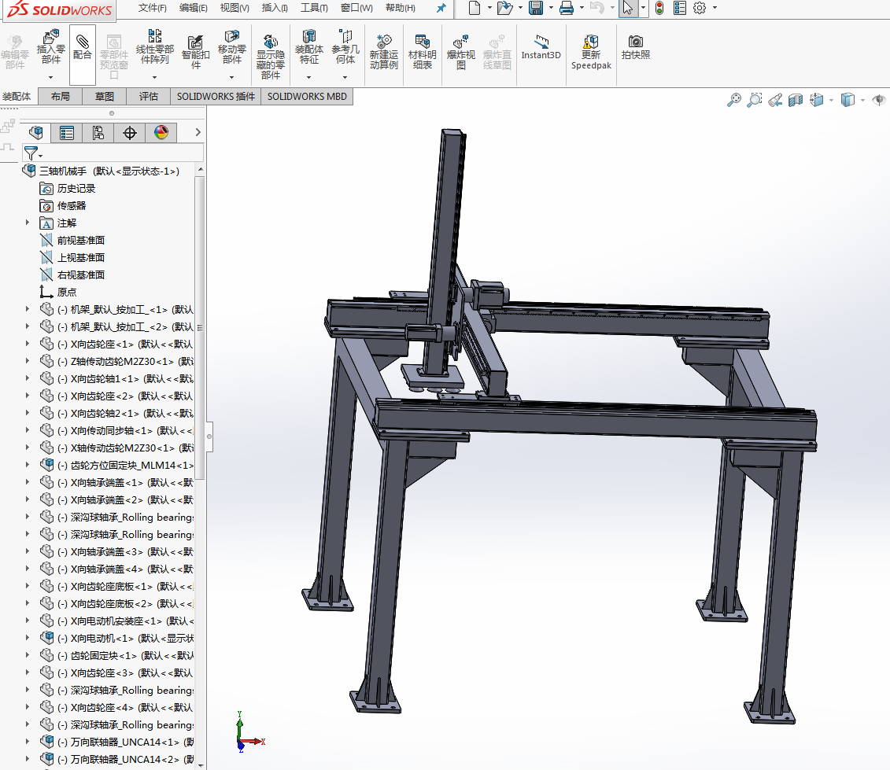890x770 pixels.
Task: Open the 编辑(E) menu
Action: (193, 8)
